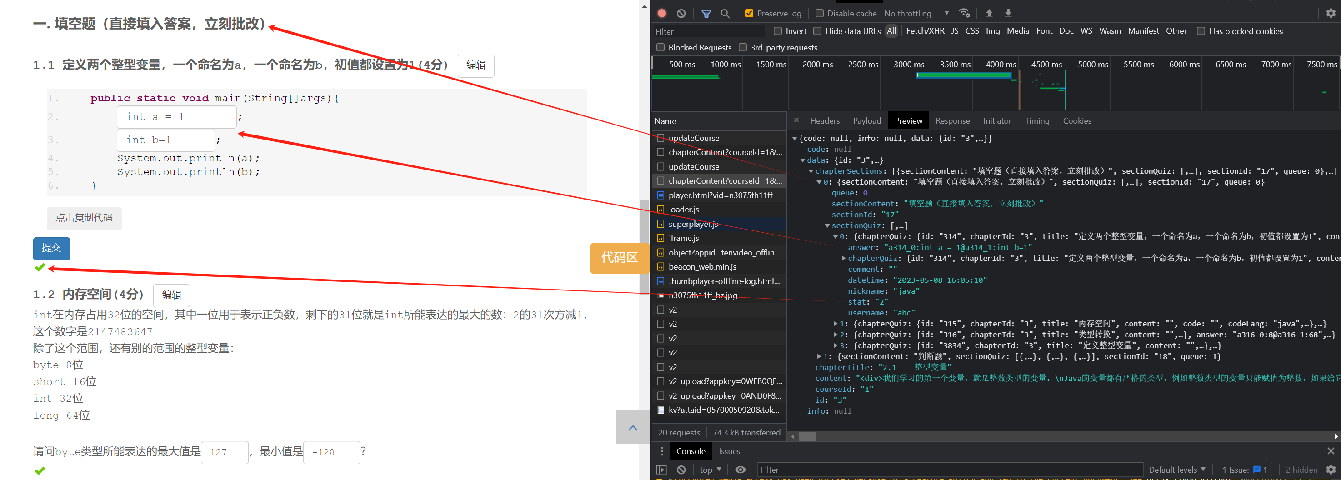Click the blue 提交 submit button
The image size is (1341, 480).
51,248
